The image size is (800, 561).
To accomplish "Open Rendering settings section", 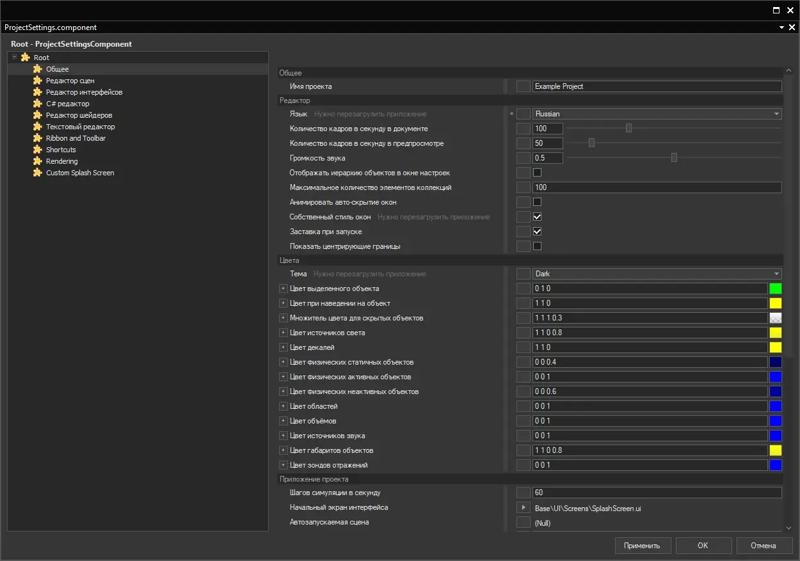I will point(61,161).
